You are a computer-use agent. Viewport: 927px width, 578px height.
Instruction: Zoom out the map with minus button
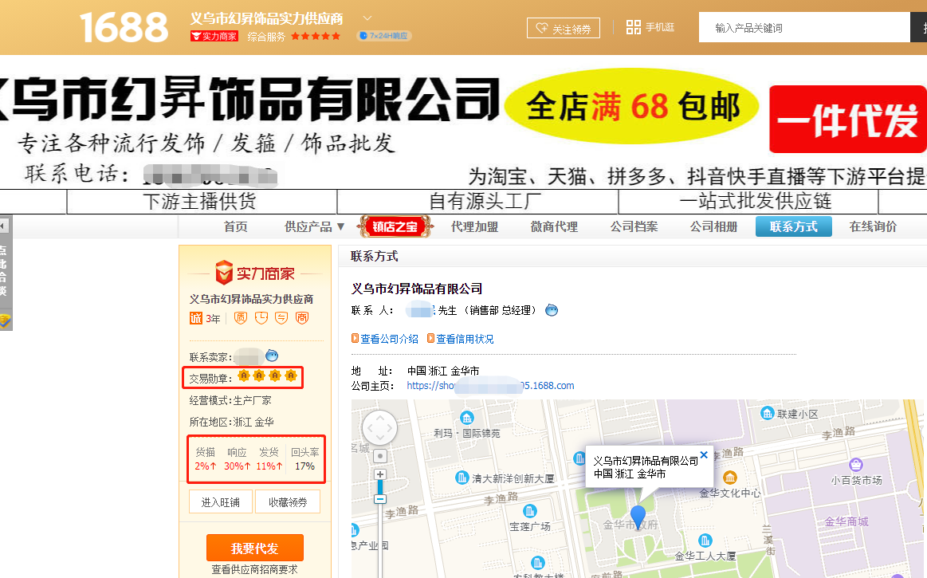380,499
